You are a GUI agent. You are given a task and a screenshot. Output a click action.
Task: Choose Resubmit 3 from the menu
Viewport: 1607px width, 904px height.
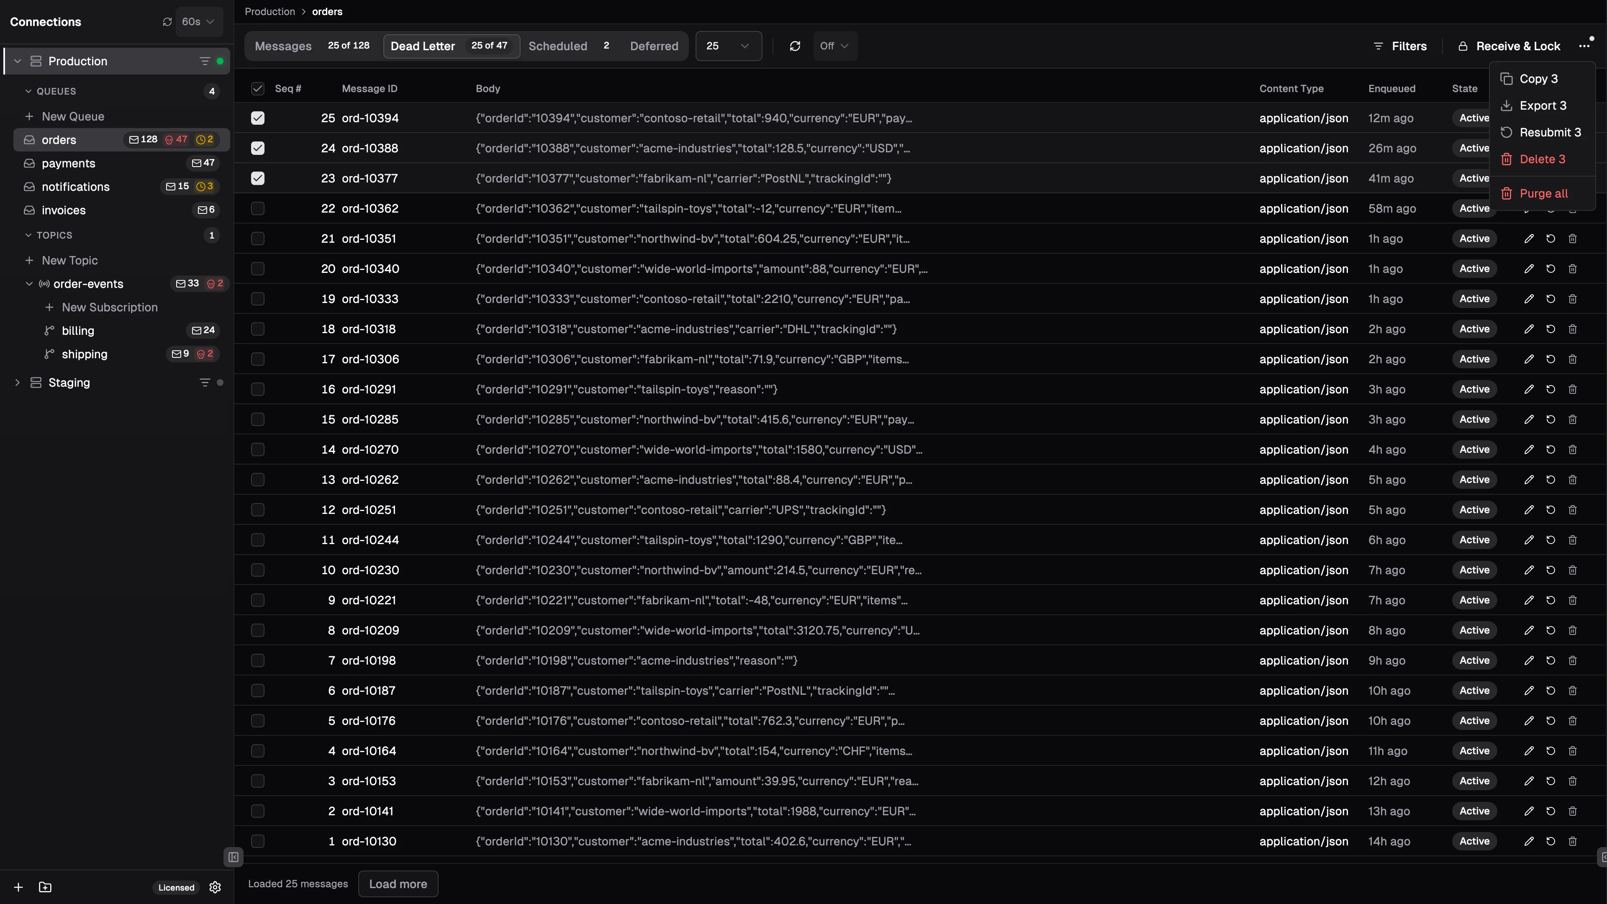[1542, 132]
